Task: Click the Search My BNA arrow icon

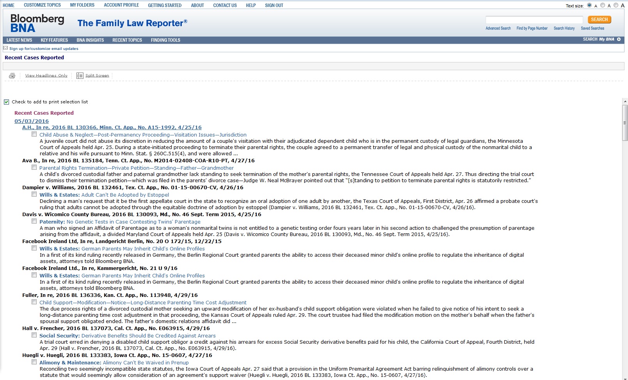Action: point(619,39)
